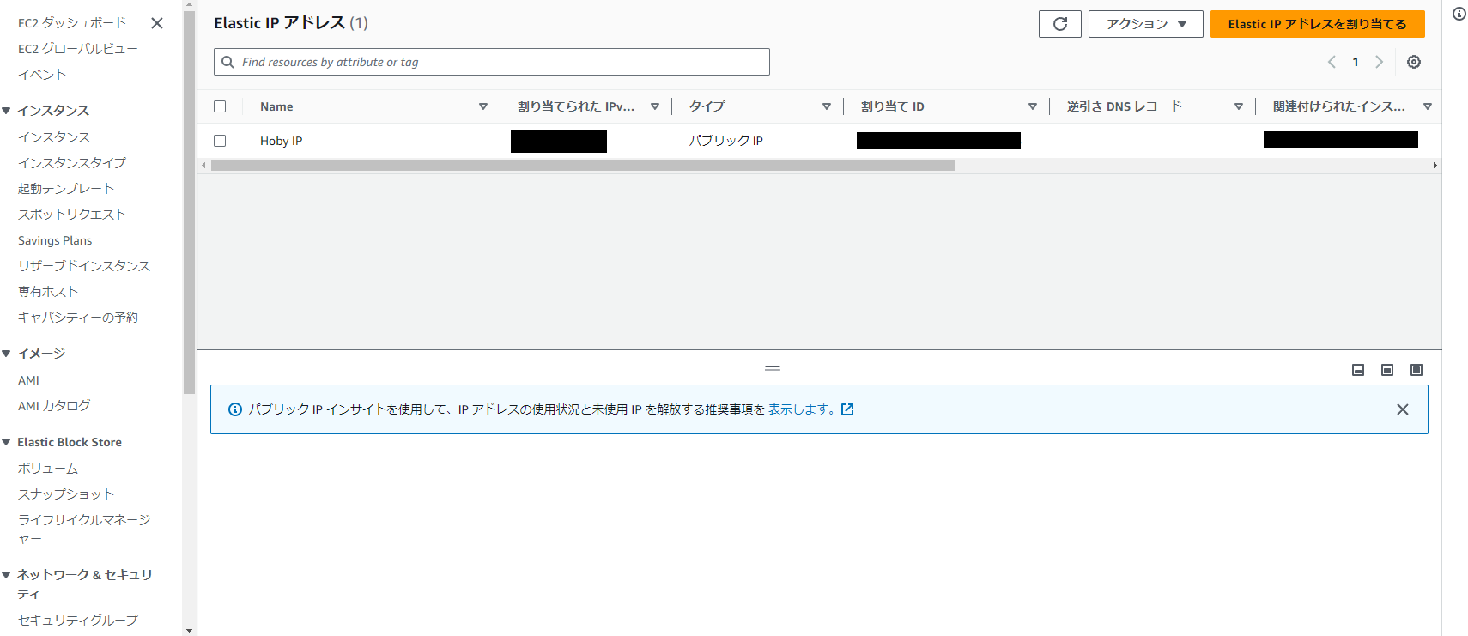
Task: Open スポットリクエスト in sidebar
Action: pos(72,215)
